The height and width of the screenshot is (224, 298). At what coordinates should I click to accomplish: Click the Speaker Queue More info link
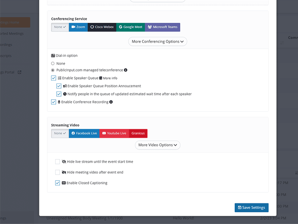pos(110,78)
